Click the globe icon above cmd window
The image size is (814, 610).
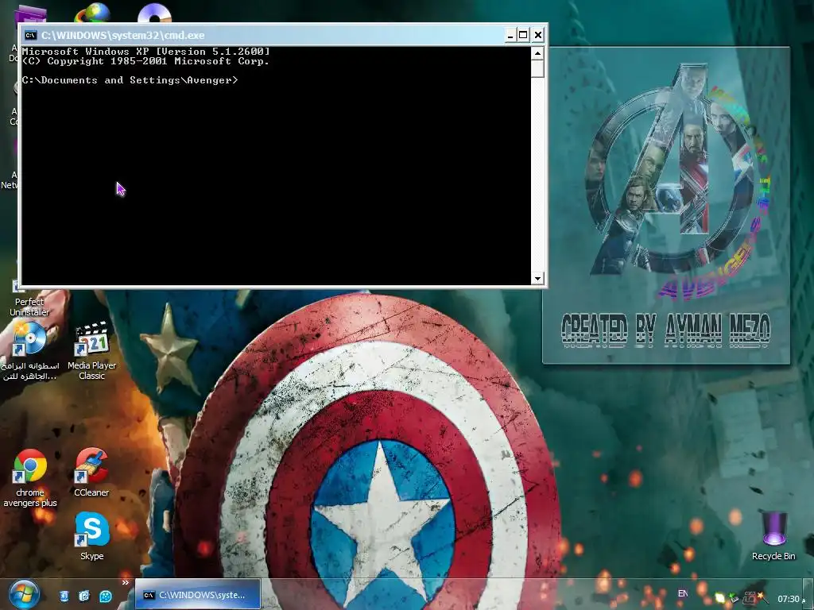(92, 13)
